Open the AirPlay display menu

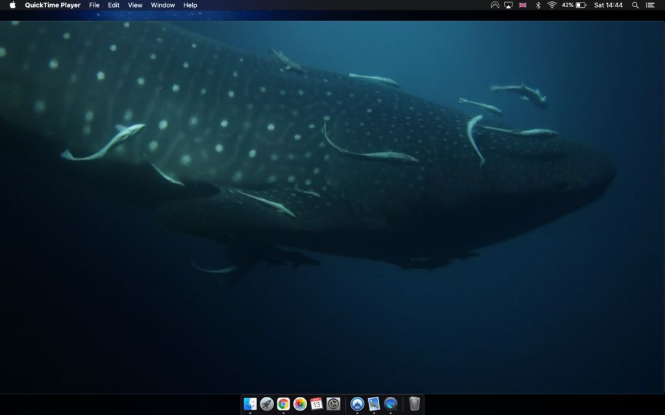508,5
